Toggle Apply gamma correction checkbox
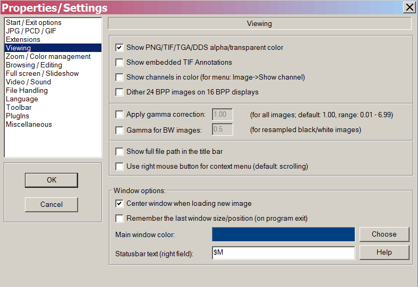The height and width of the screenshot is (287, 418). click(120, 115)
